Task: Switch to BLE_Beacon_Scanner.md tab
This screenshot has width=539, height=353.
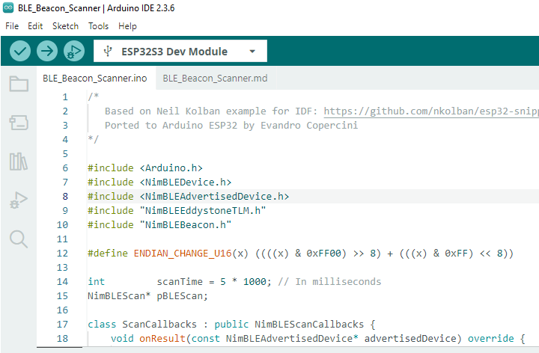Action: point(215,79)
